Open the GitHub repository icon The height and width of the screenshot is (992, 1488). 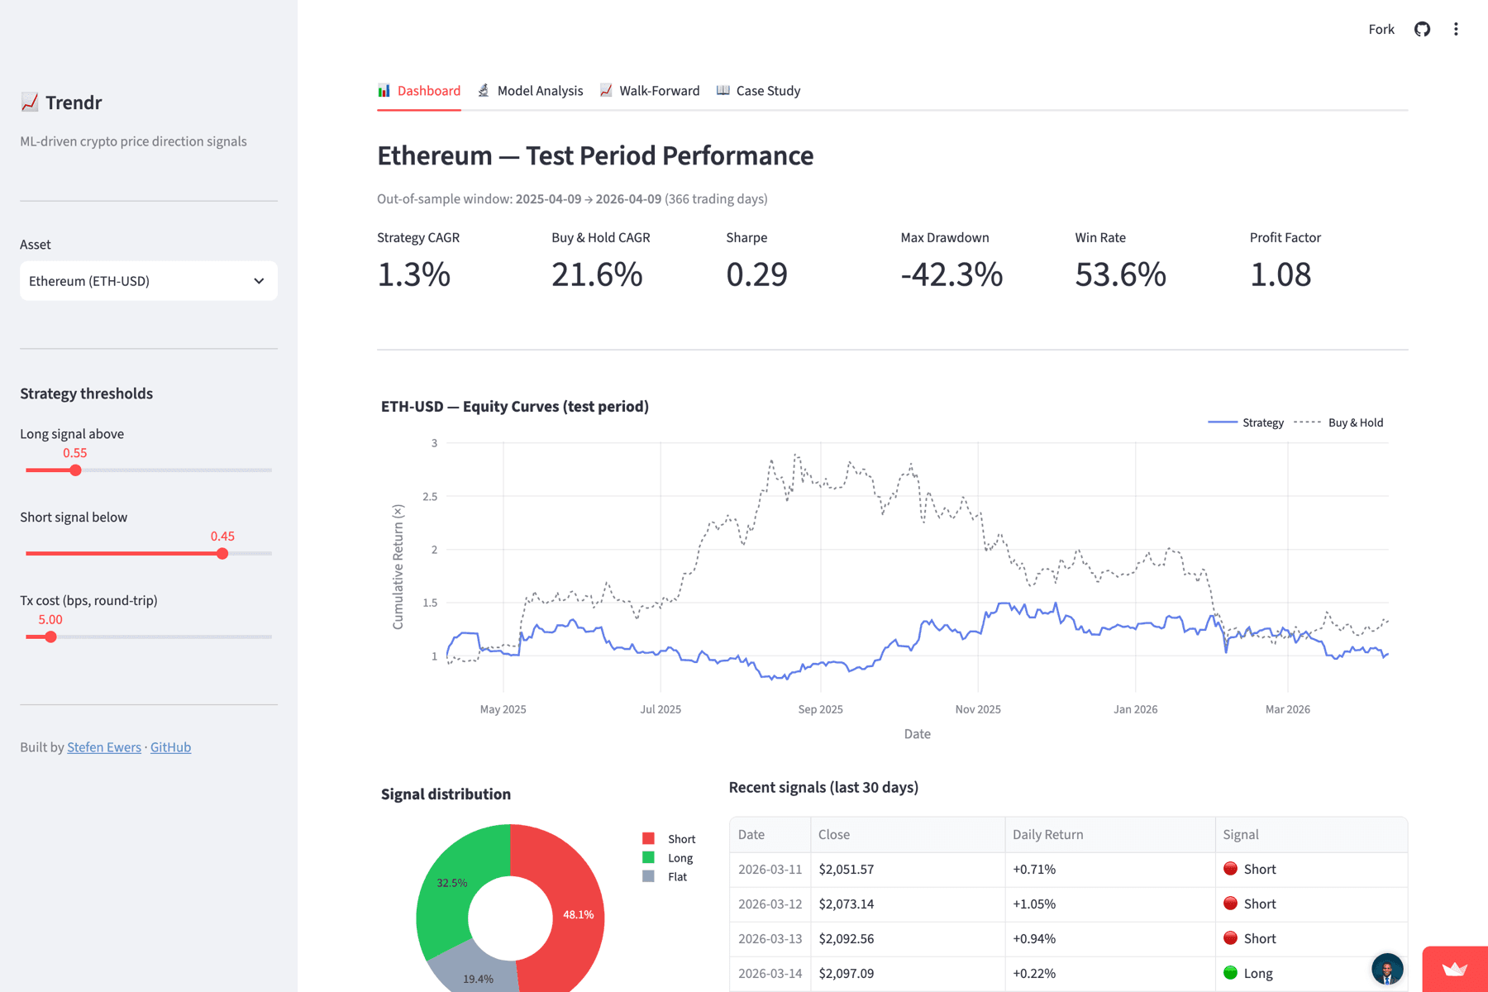pyautogui.click(x=1422, y=29)
